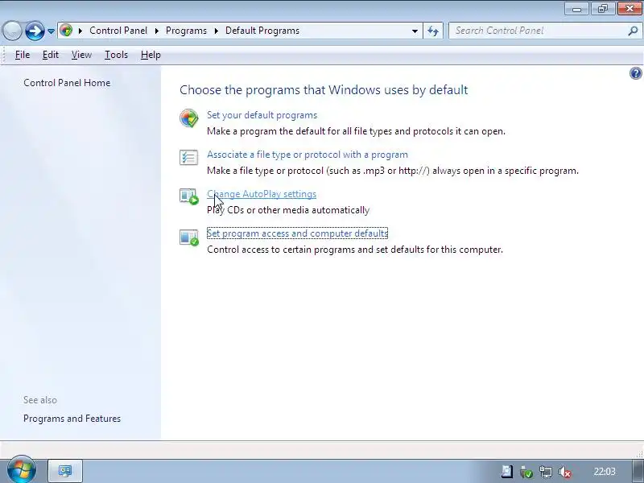Viewport: 644px width, 483px height.
Task: Click the Control Panel icon in address bar
Action: 66,31
